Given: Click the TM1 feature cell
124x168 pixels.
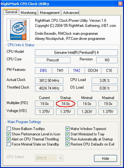Looking at the screenshot, I should coord(60,71).
